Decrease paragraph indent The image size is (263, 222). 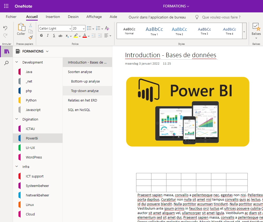(94, 36)
